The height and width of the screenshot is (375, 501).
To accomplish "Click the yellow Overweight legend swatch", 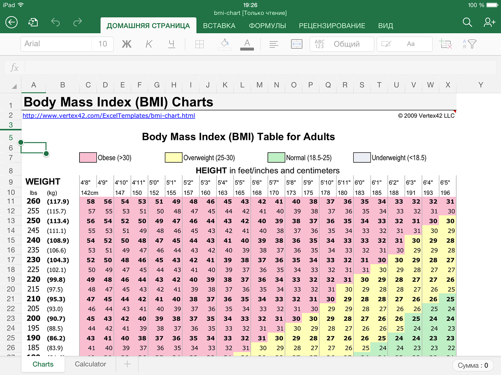I will [174, 157].
